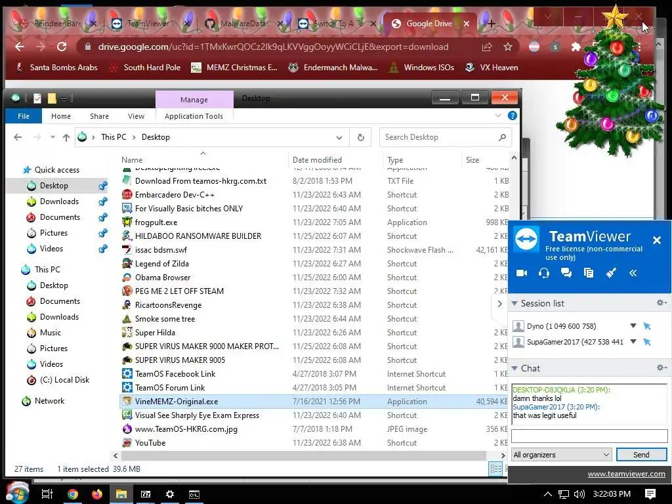Open Explorer help question icon
672x504 pixels.
512,115
